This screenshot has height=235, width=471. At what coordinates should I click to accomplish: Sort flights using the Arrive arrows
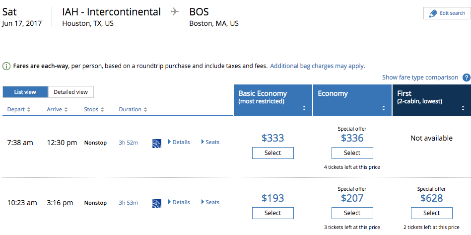tap(66, 110)
